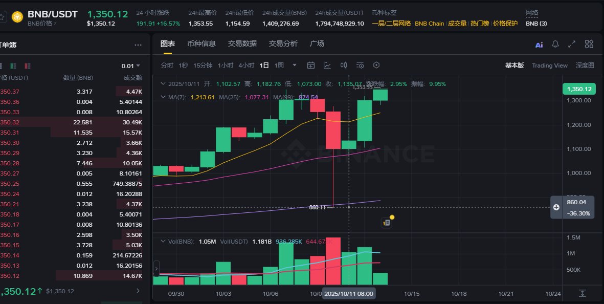Select the 4小时 interval

(x=246, y=66)
